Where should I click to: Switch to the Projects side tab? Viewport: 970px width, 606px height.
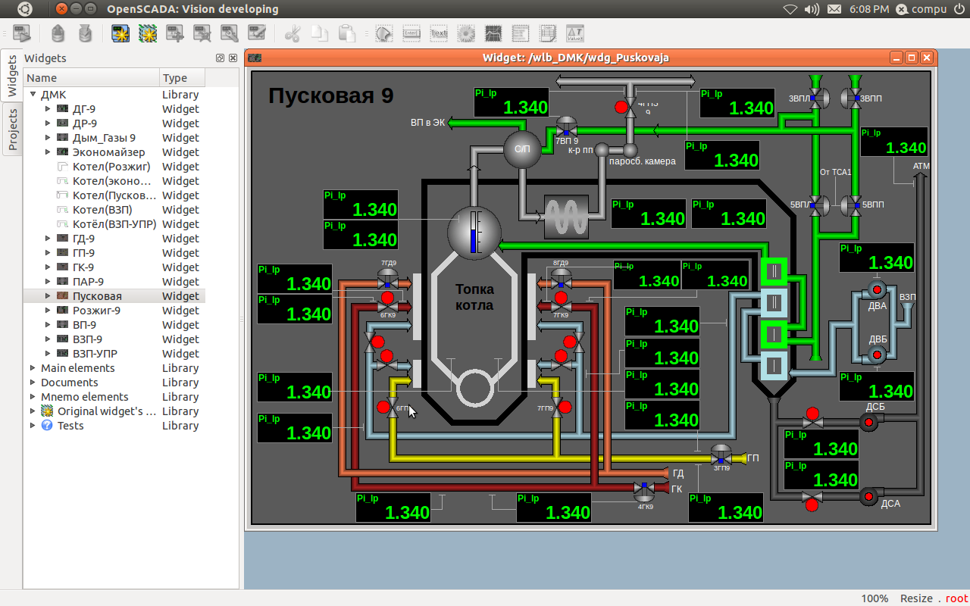coord(12,129)
